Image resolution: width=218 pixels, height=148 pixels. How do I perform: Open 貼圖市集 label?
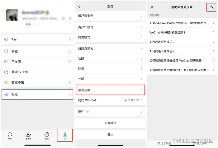tap(18, 82)
